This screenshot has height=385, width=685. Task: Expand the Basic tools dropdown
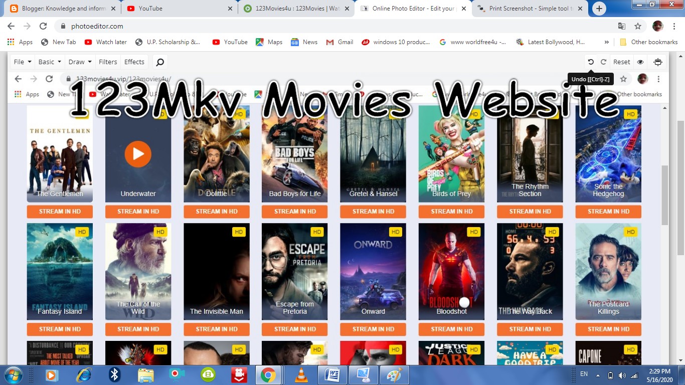click(50, 62)
